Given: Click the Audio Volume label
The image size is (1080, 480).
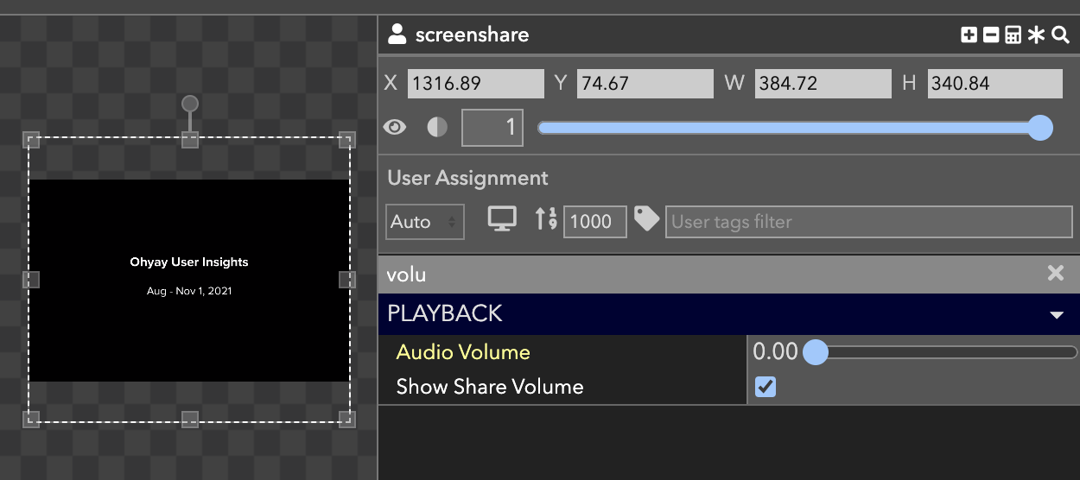Looking at the screenshot, I should click(x=463, y=352).
